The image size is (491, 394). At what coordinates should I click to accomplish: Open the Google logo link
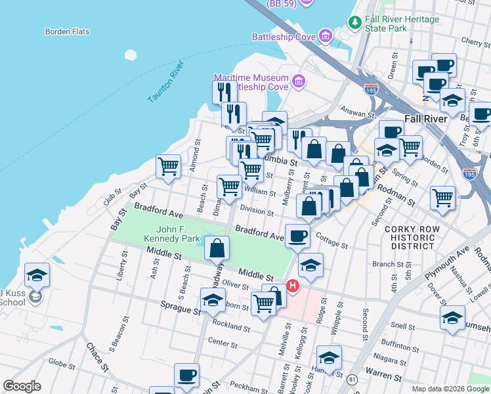[x=22, y=386]
